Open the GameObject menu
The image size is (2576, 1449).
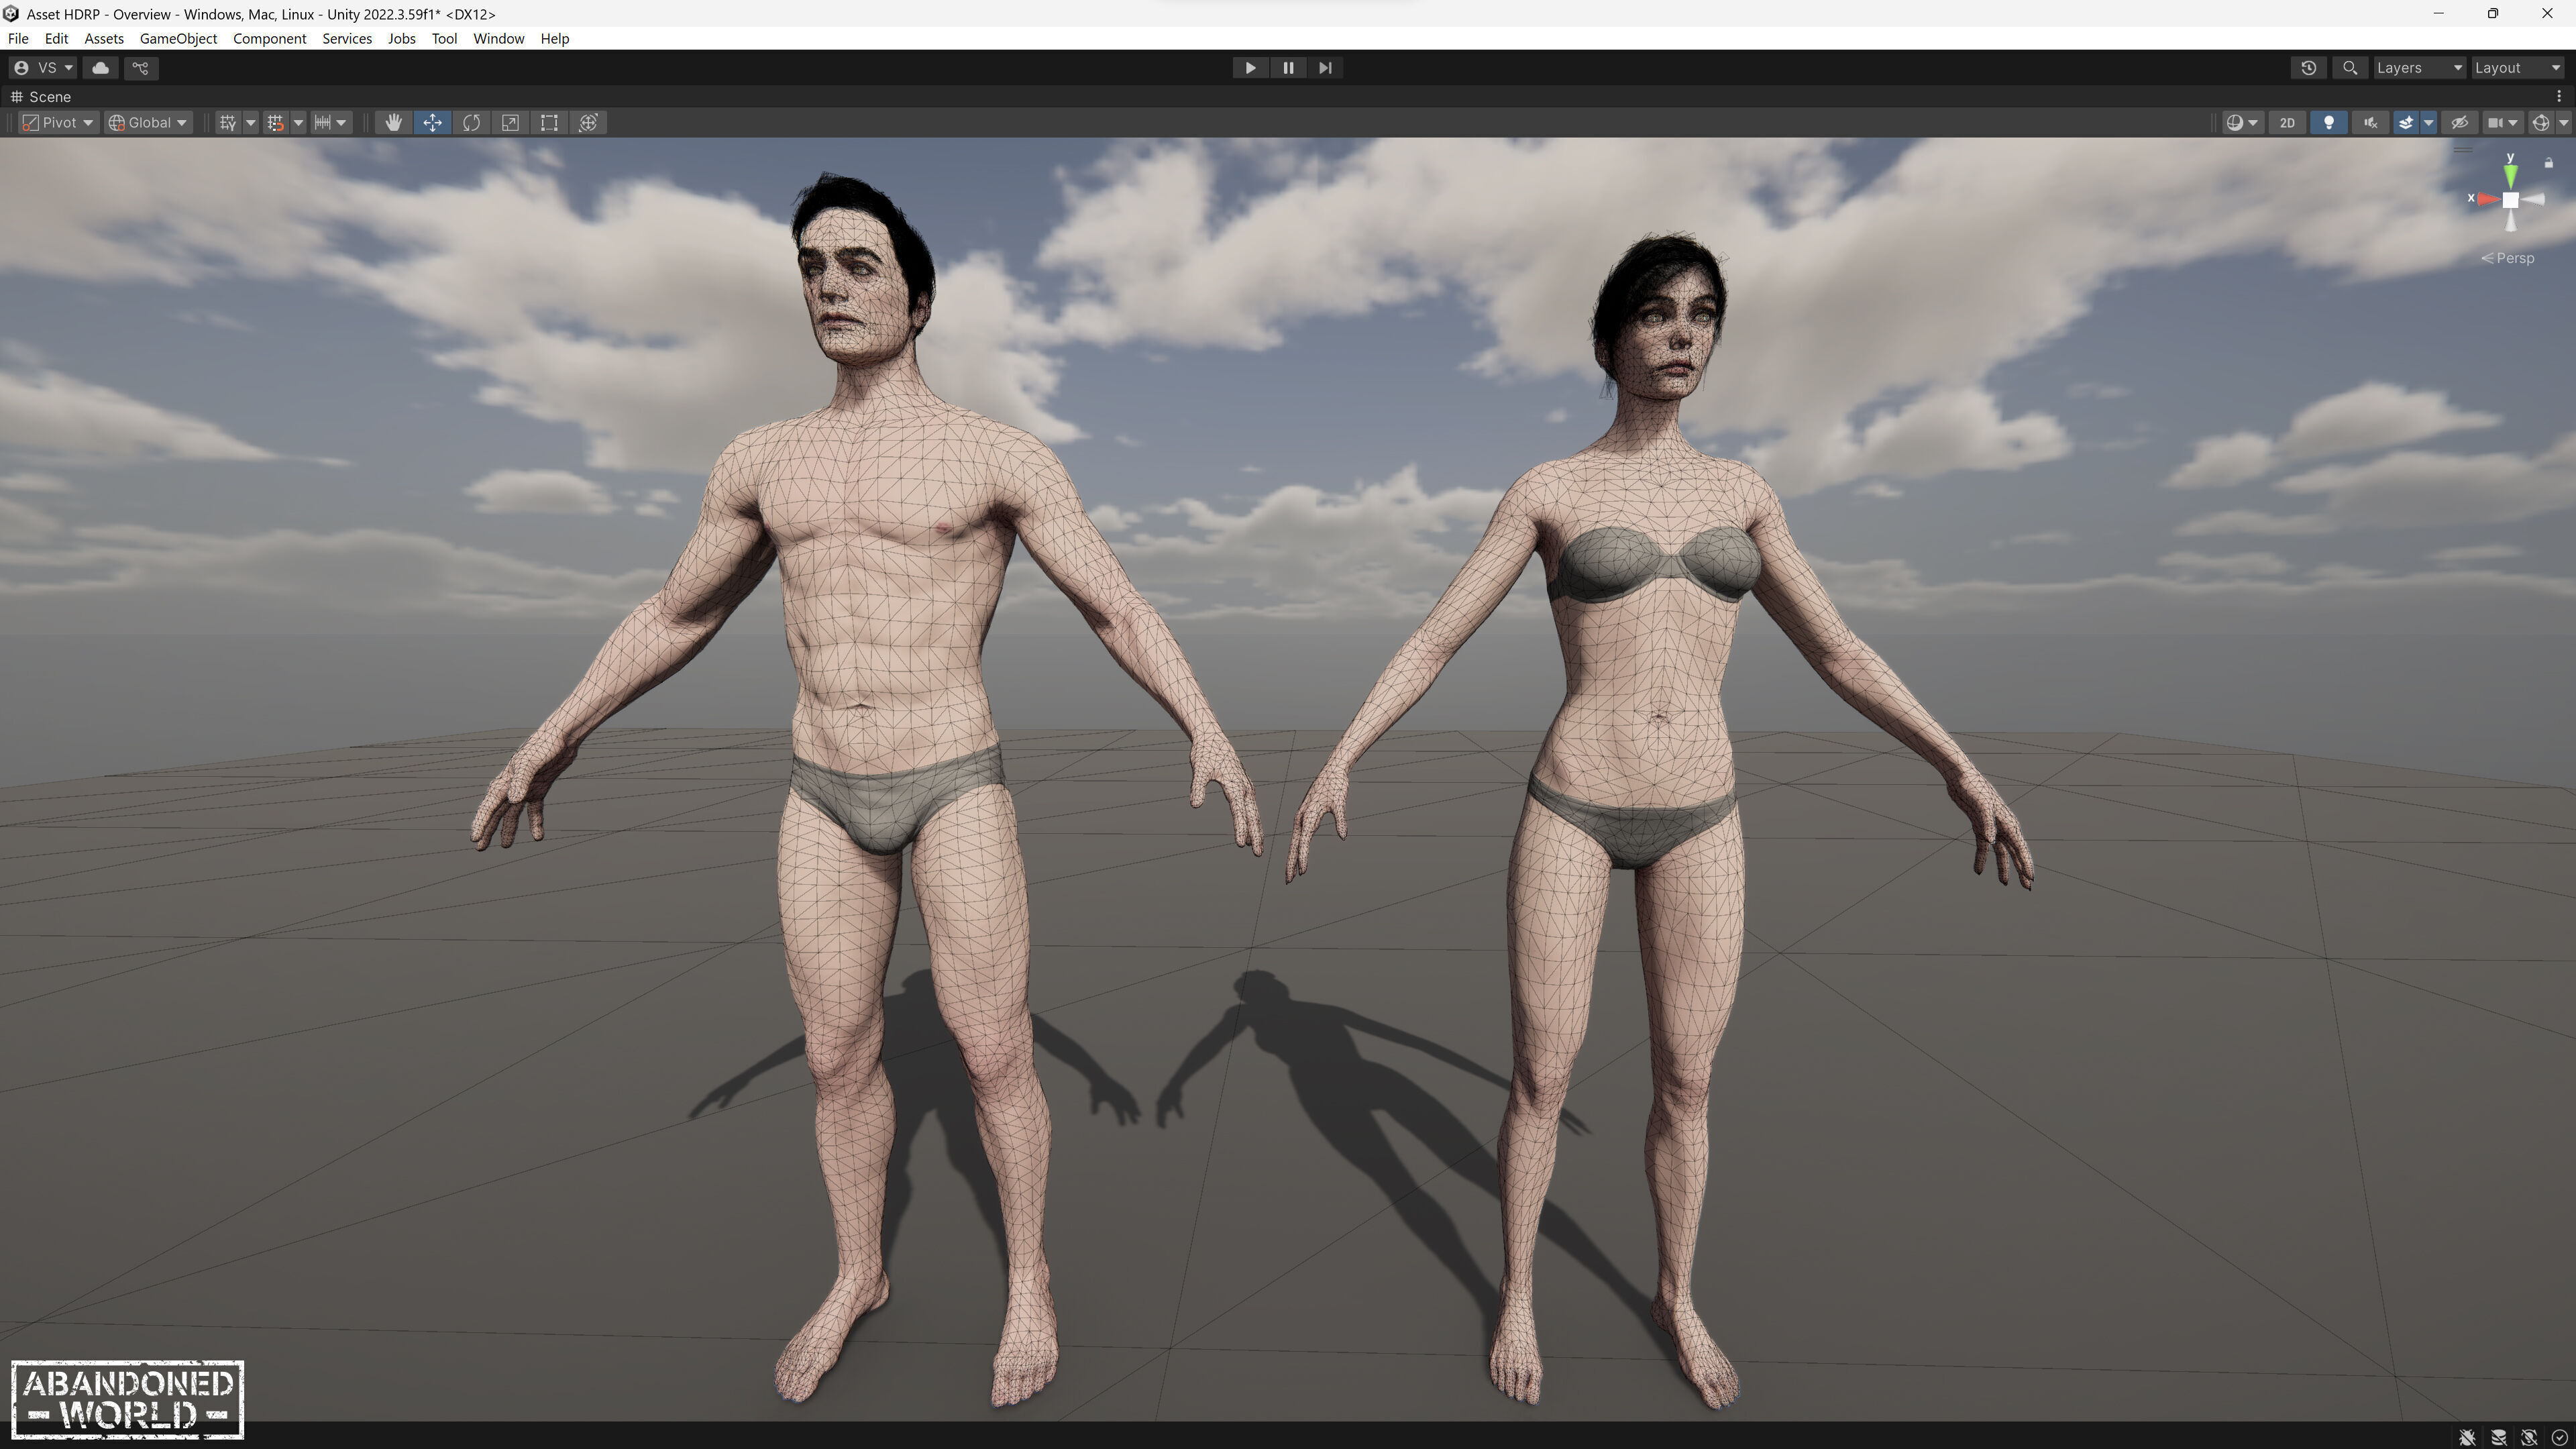[x=178, y=38]
